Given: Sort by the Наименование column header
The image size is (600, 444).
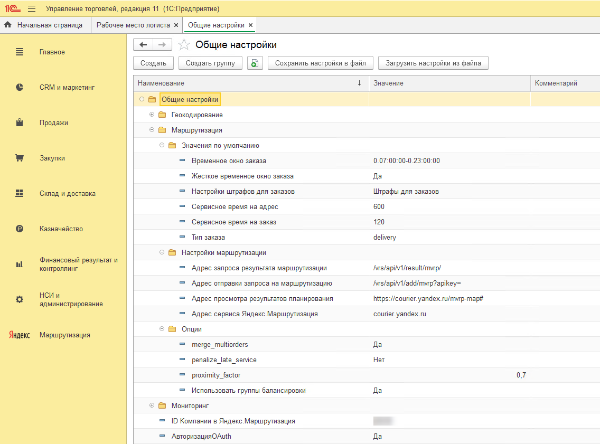Looking at the screenshot, I should pyautogui.click(x=161, y=83).
